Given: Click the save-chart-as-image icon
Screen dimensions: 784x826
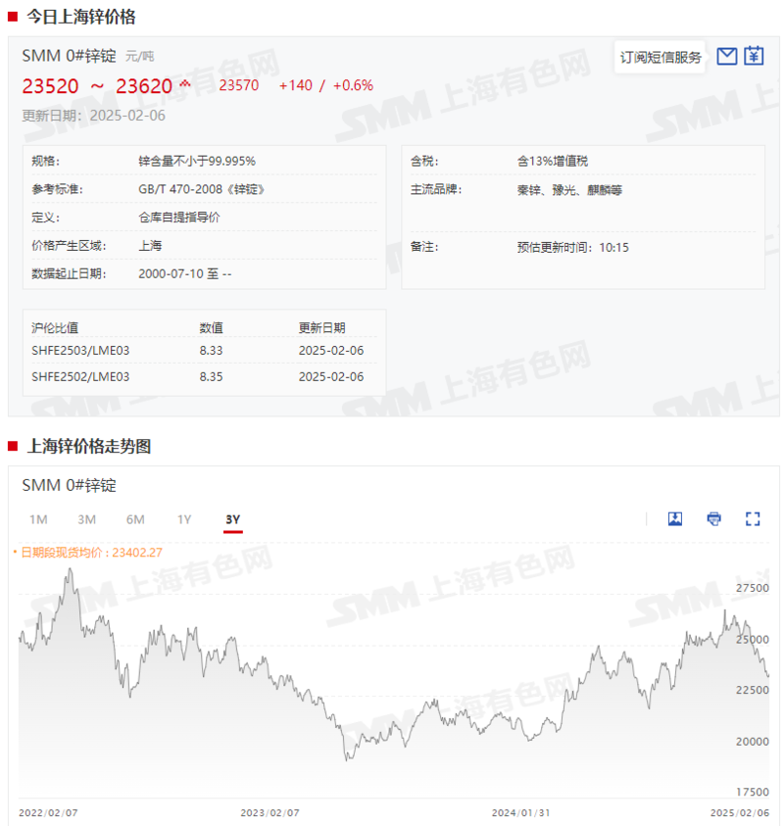Looking at the screenshot, I should (675, 518).
